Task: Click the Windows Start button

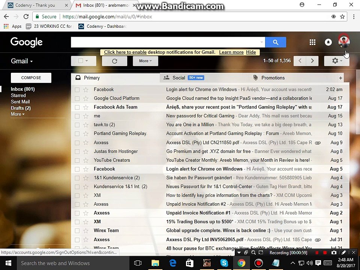Action: [x=9, y=263]
